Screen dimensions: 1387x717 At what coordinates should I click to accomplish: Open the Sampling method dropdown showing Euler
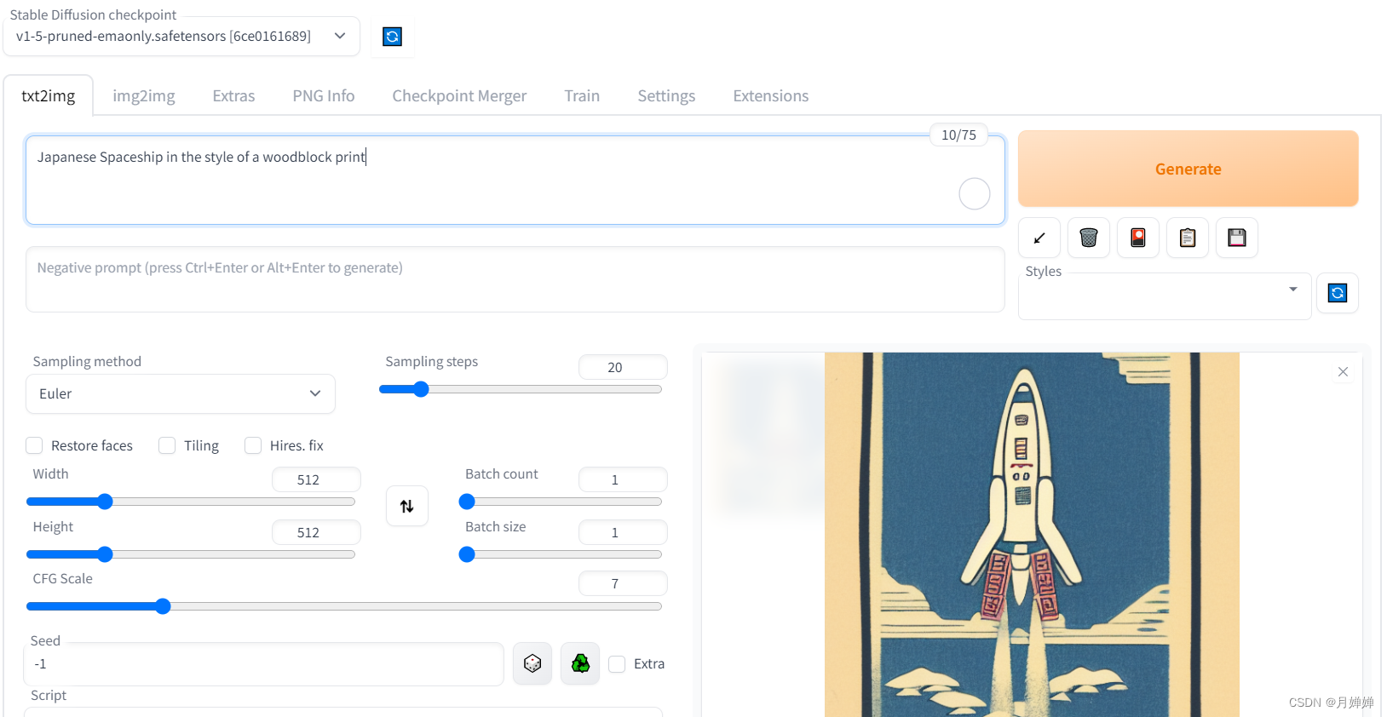(x=181, y=393)
